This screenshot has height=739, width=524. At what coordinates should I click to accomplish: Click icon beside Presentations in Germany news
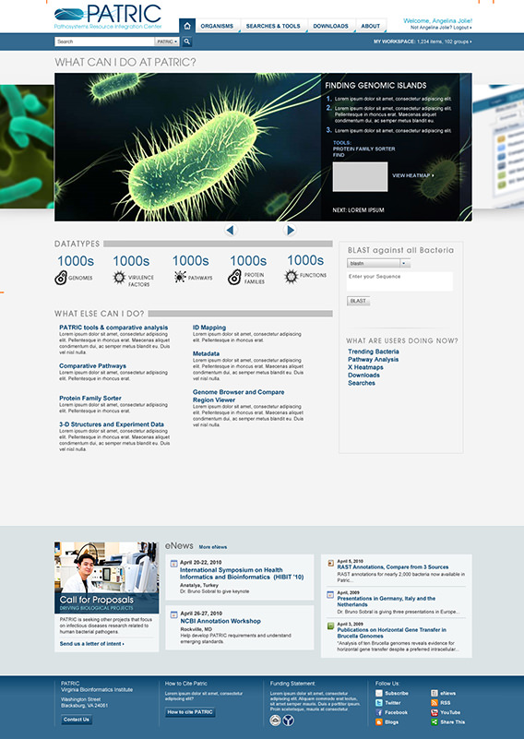(331, 595)
